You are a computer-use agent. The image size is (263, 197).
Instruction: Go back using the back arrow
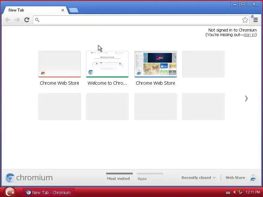tap(8, 20)
